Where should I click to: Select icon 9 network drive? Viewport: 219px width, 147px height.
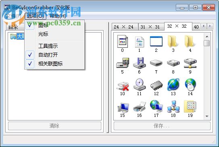pos(190,63)
